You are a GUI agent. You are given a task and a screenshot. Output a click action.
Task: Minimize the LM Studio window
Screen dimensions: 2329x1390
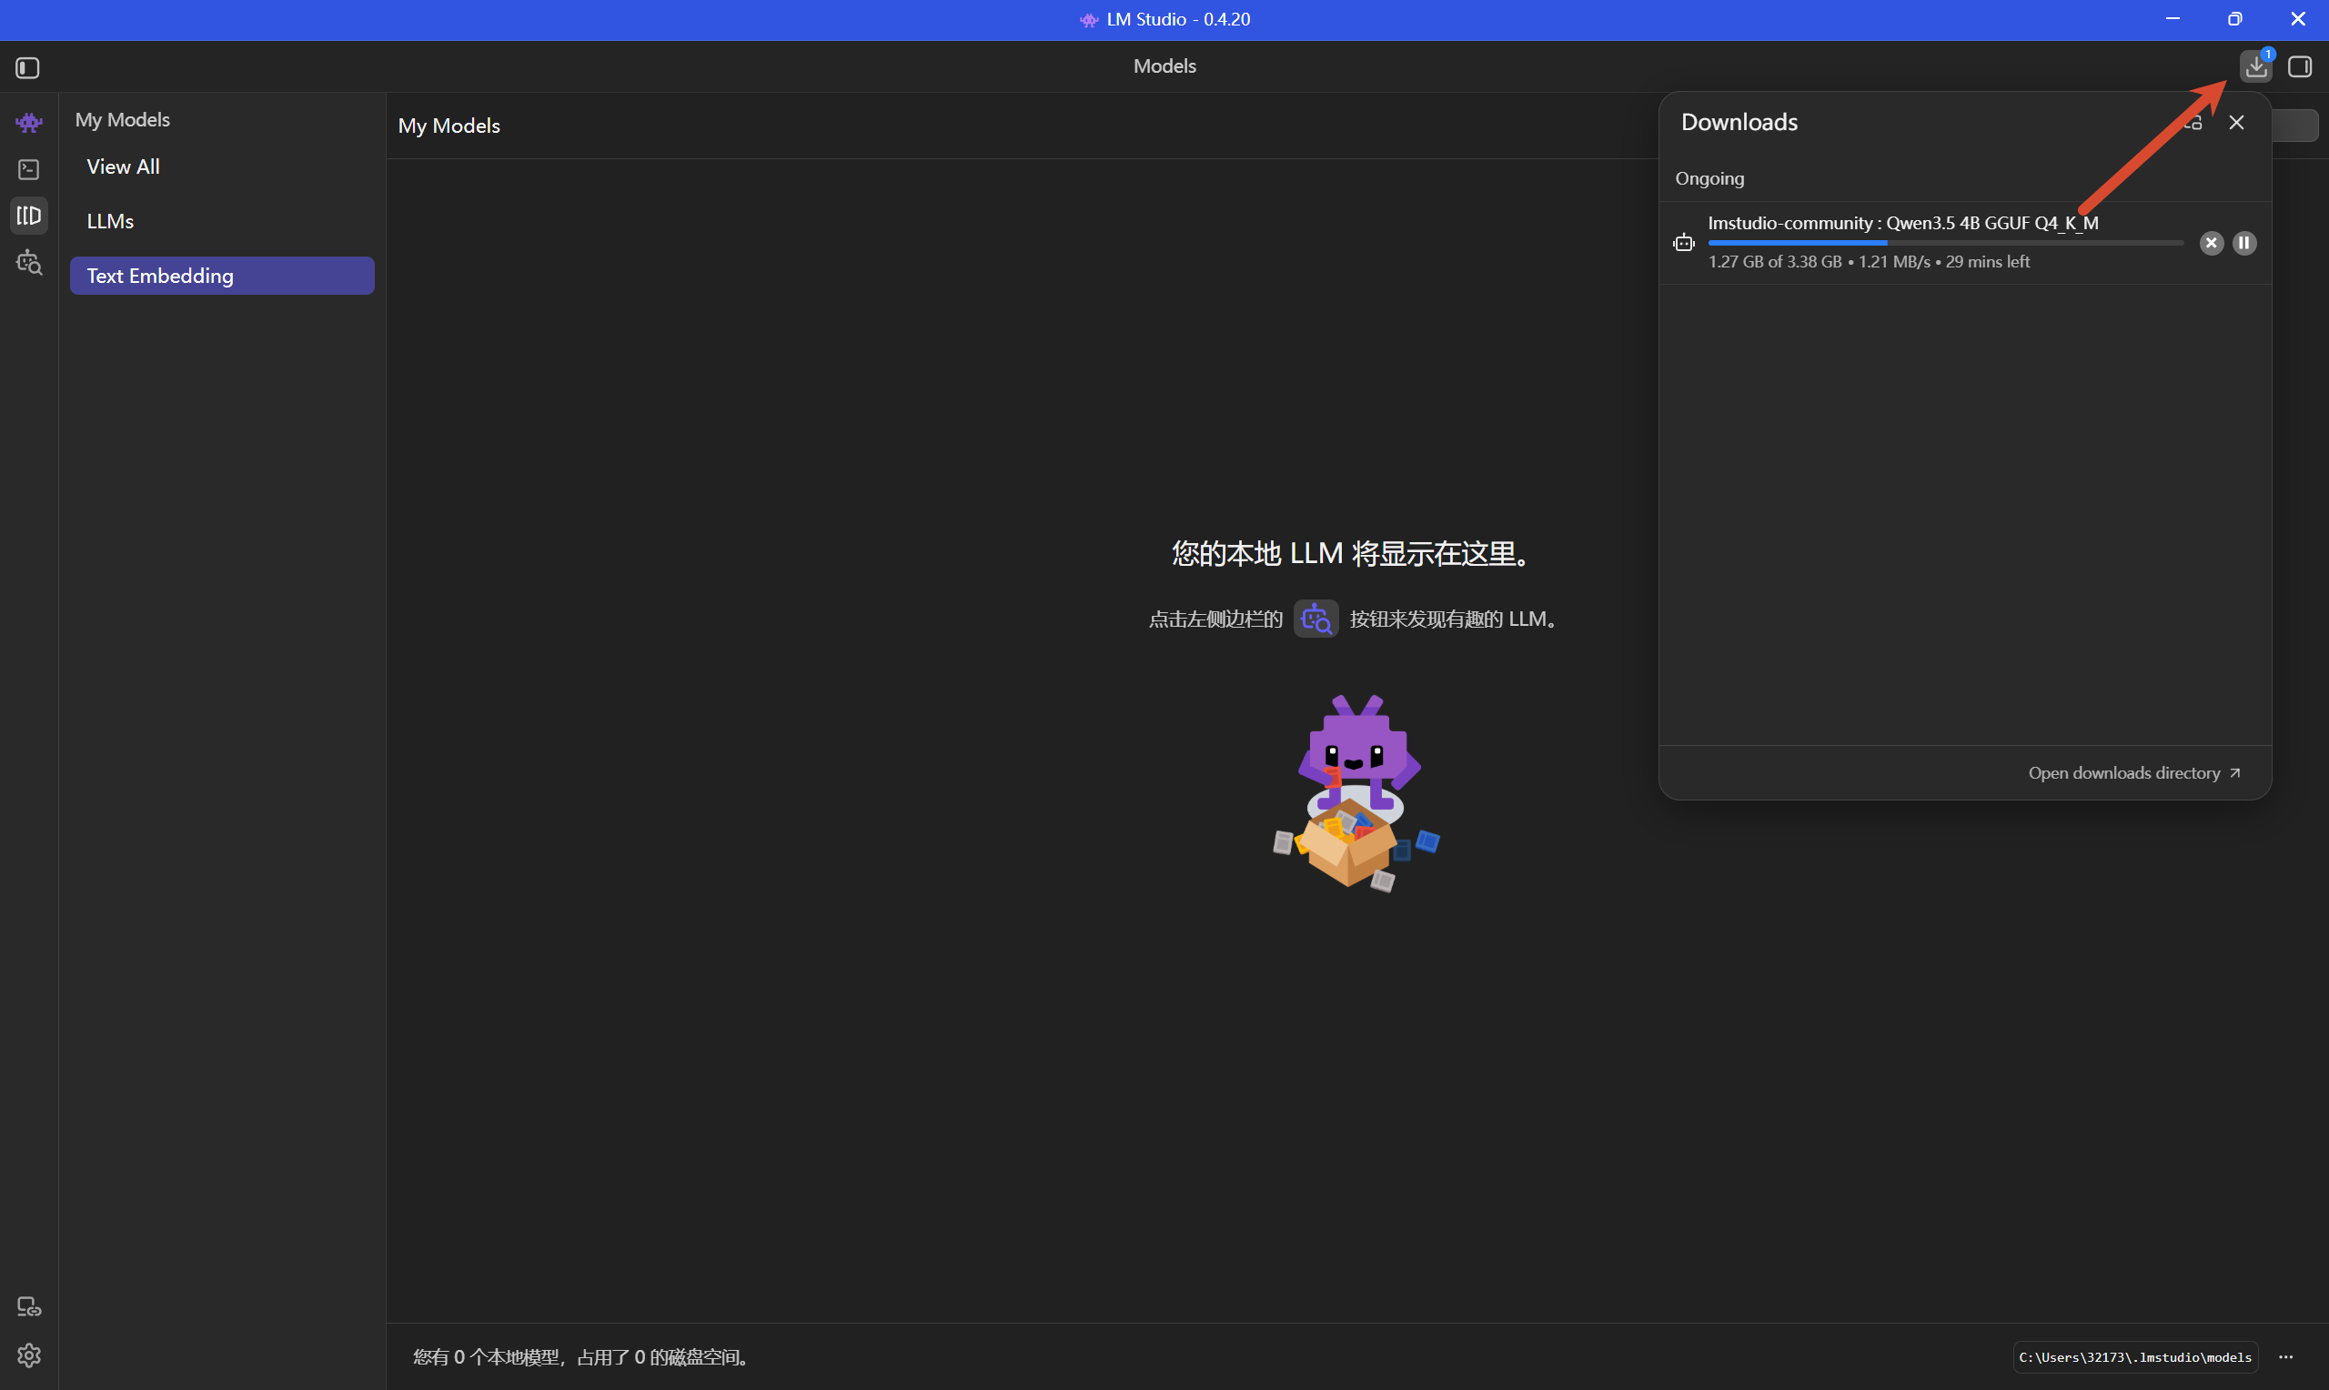[x=2173, y=19]
